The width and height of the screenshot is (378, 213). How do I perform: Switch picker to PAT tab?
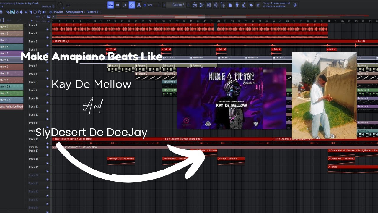[x=49, y=21]
